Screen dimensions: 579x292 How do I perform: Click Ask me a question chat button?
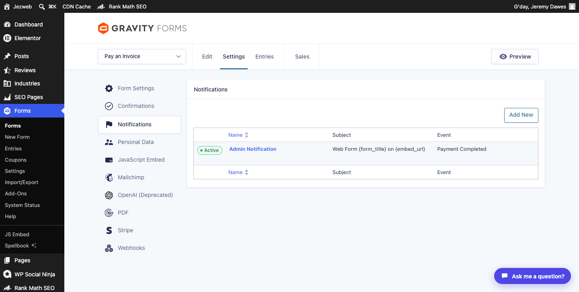click(532, 276)
